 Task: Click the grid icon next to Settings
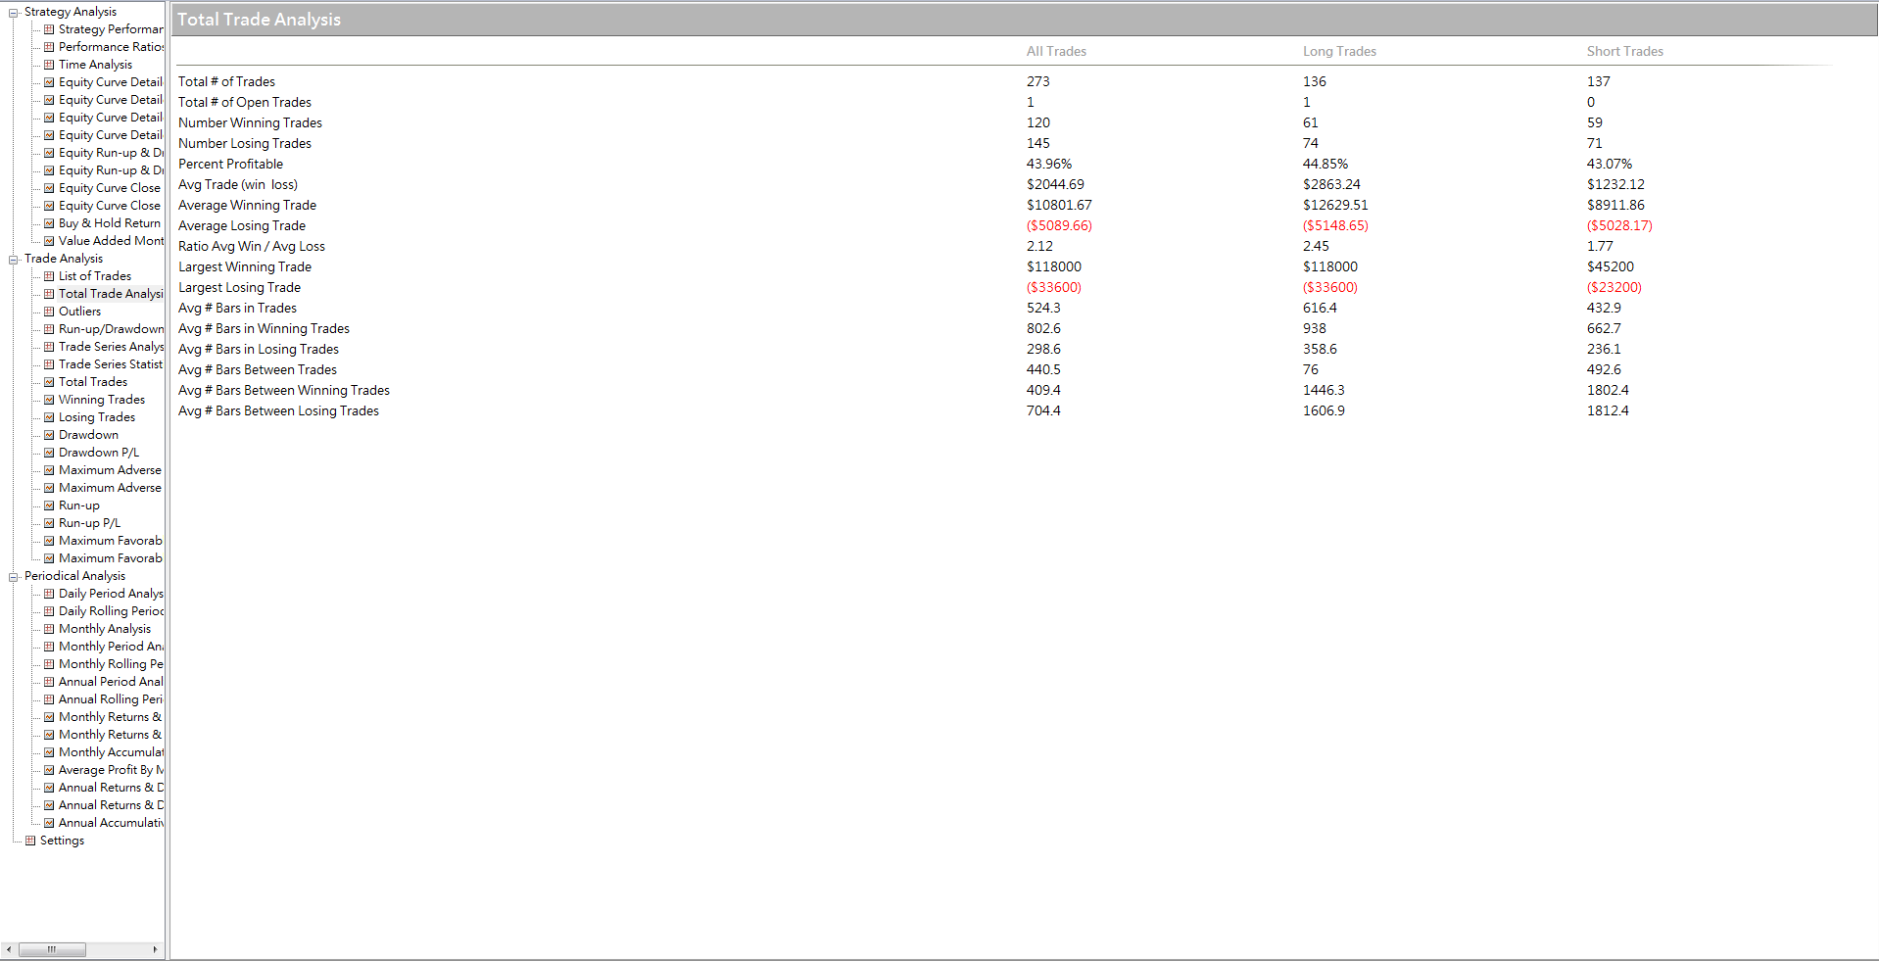point(30,841)
